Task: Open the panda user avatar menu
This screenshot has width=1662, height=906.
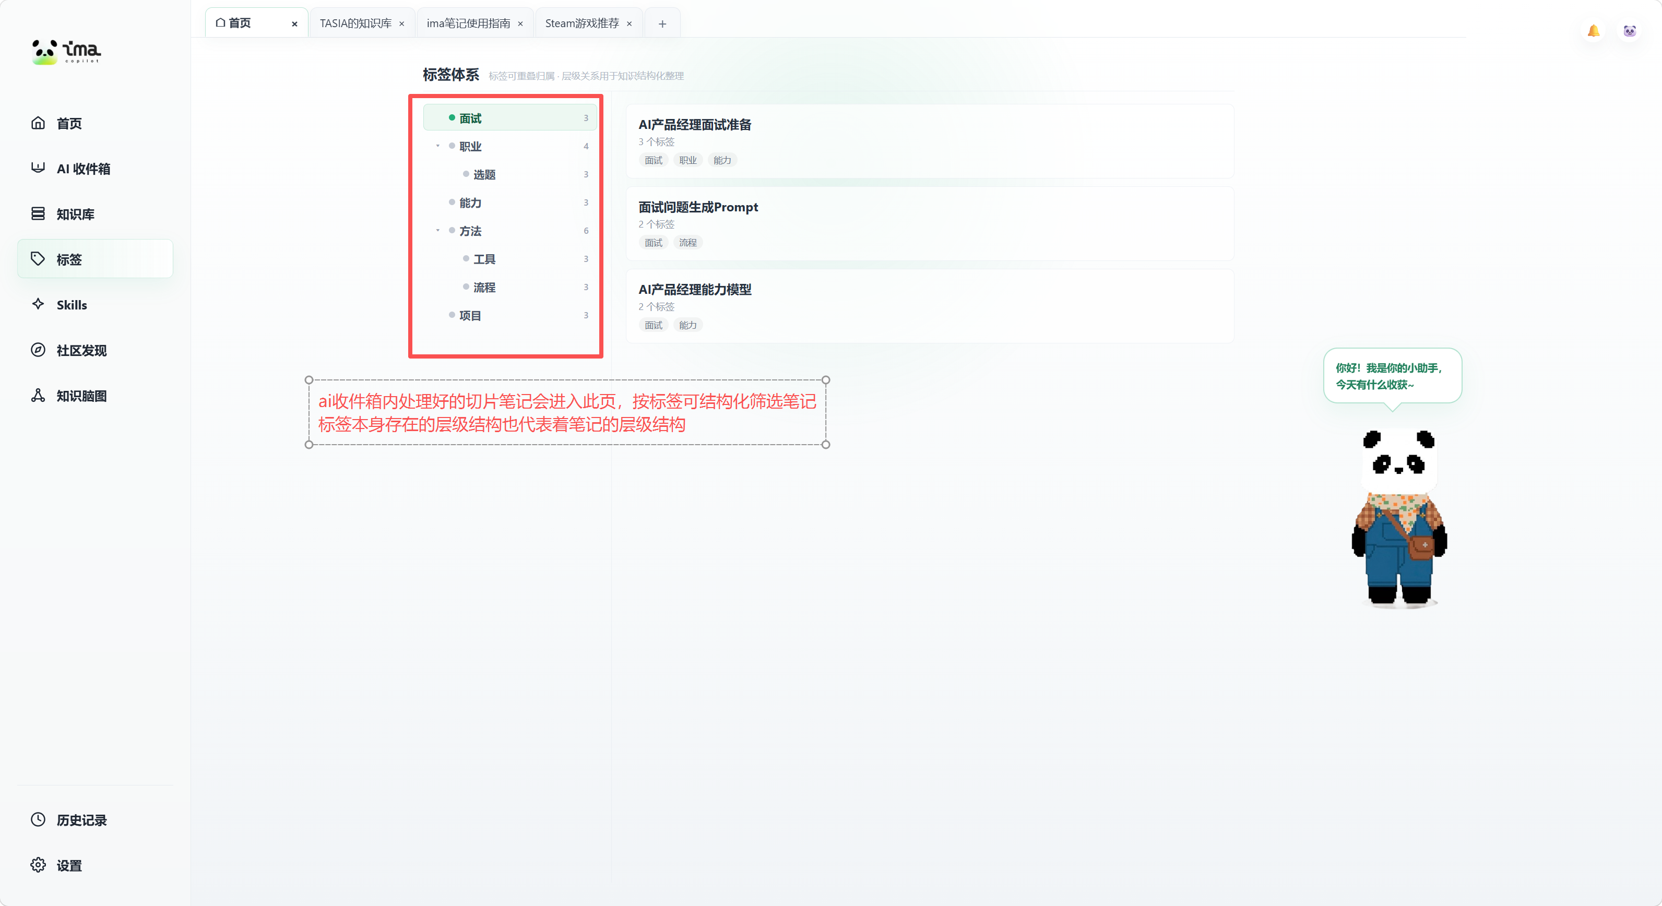Action: 1630,30
